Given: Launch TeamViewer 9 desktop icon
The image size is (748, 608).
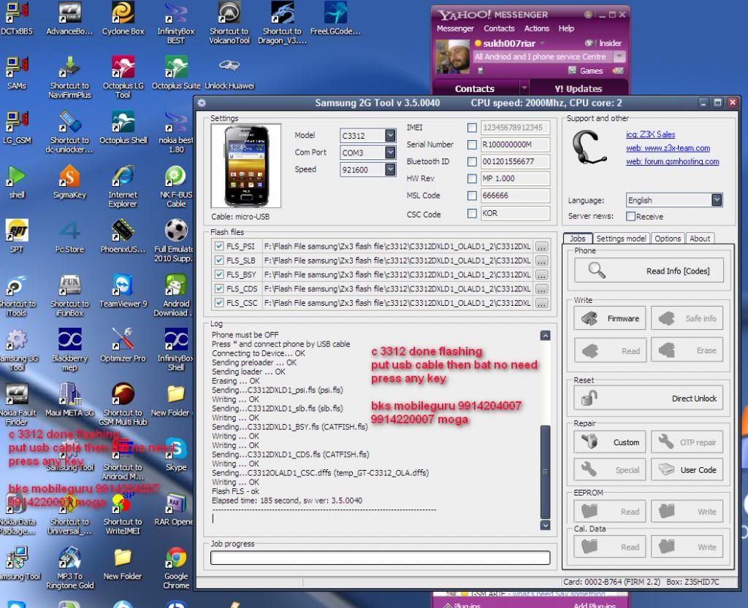Looking at the screenshot, I should pyautogui.click(x=123, y=290).
